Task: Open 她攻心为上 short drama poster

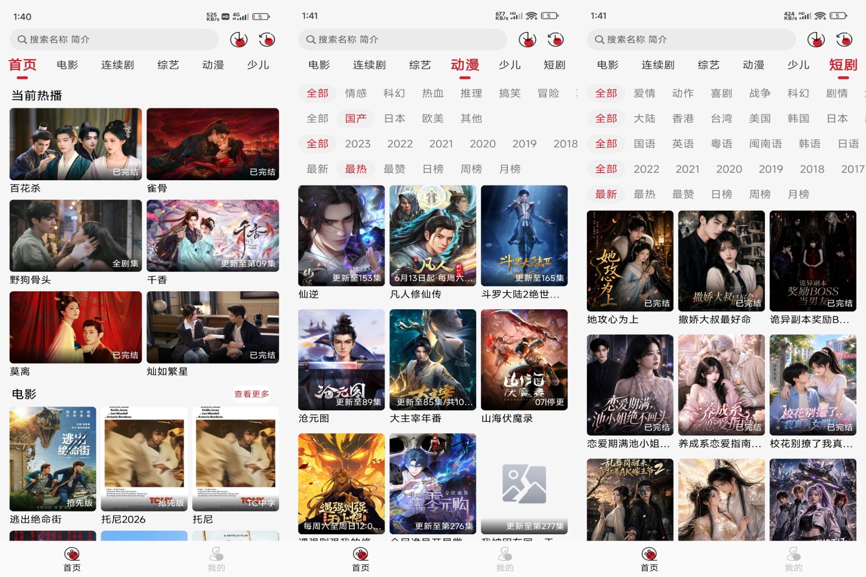Action: coord(630,261)
